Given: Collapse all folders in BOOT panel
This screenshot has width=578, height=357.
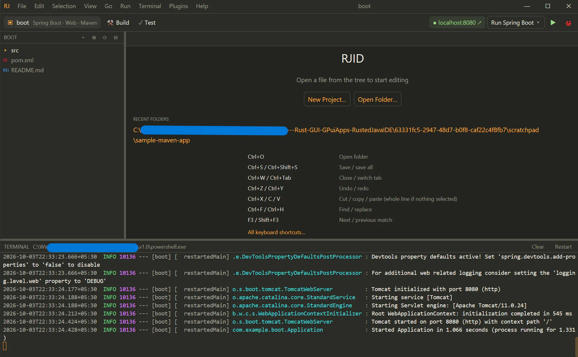Looking at the screenshot, I should pos(116,38).
